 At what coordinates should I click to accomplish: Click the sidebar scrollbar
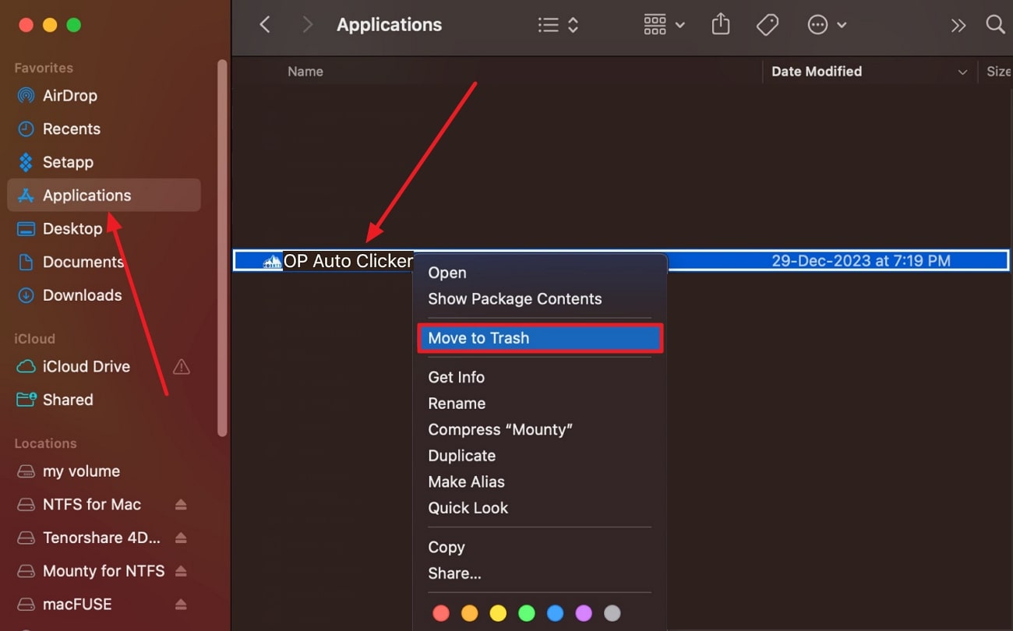pyautogui.click(x=222, y=247)
